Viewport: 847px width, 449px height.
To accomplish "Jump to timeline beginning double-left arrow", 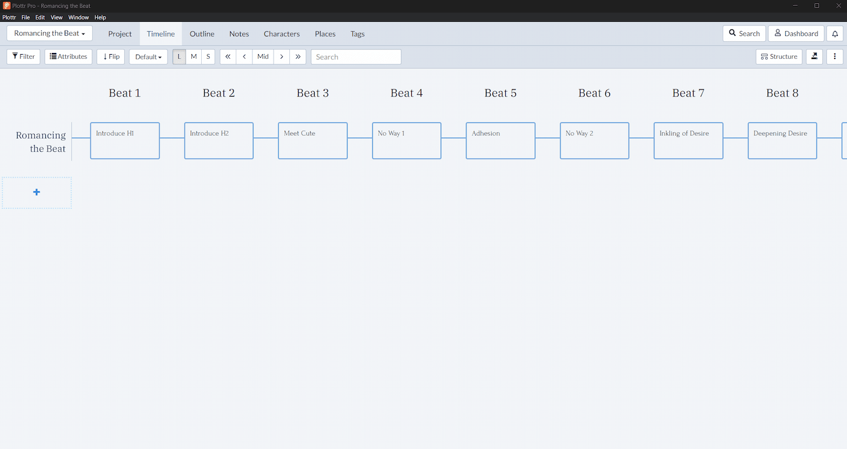I will point(228,56).
